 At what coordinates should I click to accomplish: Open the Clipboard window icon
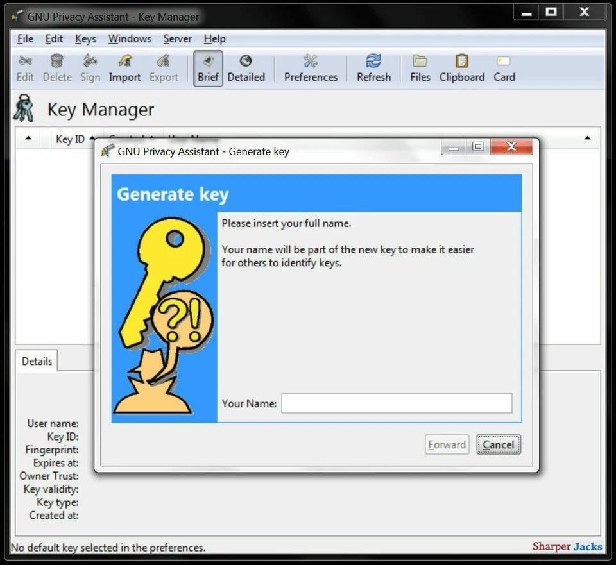pos(461,67)
